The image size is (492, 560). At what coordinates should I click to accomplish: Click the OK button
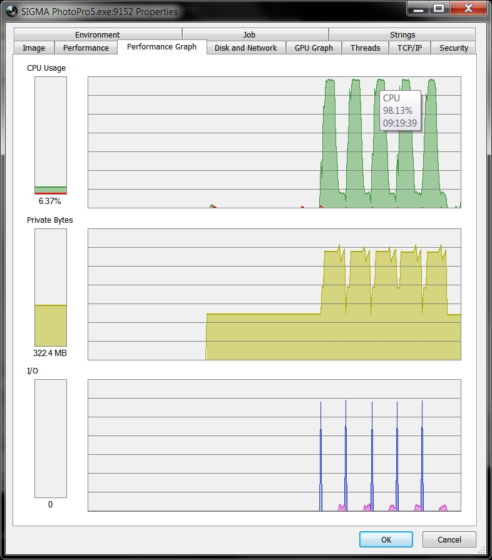tap(386, 539)
